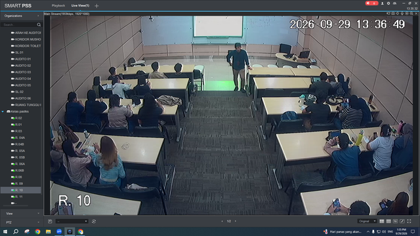The height and width of the screenshot is (236, 420).
Task: Open the settings gear icon in title bar
Action: coord(388,3)
